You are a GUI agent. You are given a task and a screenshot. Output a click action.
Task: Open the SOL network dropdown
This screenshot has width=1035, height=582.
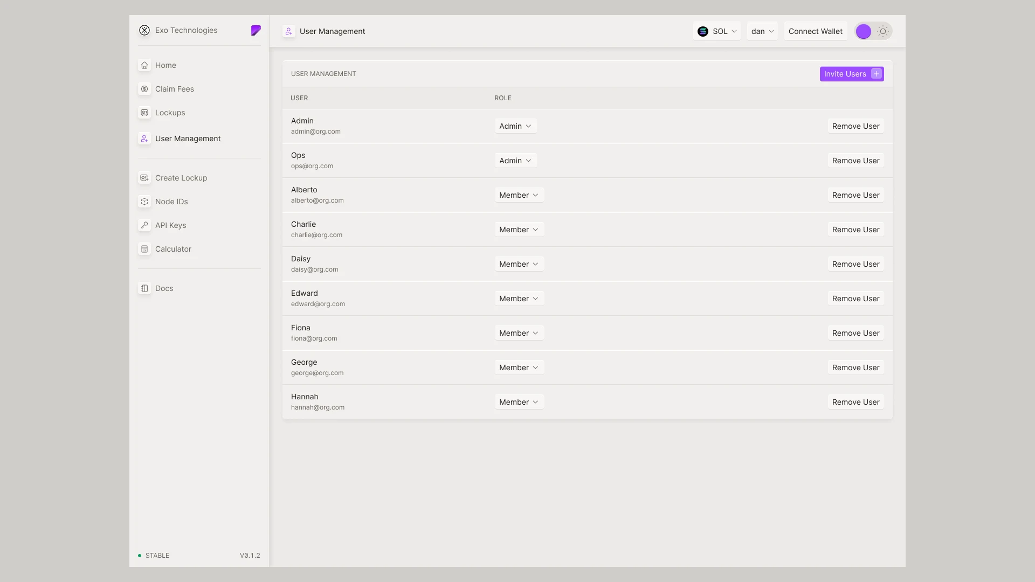(717, 31)
